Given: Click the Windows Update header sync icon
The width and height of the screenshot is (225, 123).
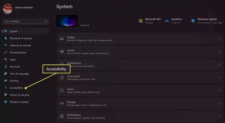Looking at the screenshot, I should tap(193, 21).
